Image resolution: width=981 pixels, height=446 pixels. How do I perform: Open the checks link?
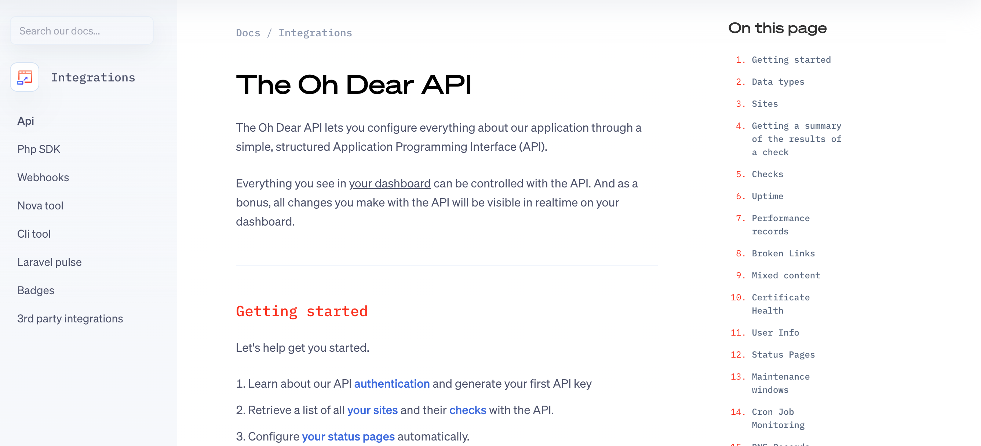pyautogui.click(x=467, y=410)
